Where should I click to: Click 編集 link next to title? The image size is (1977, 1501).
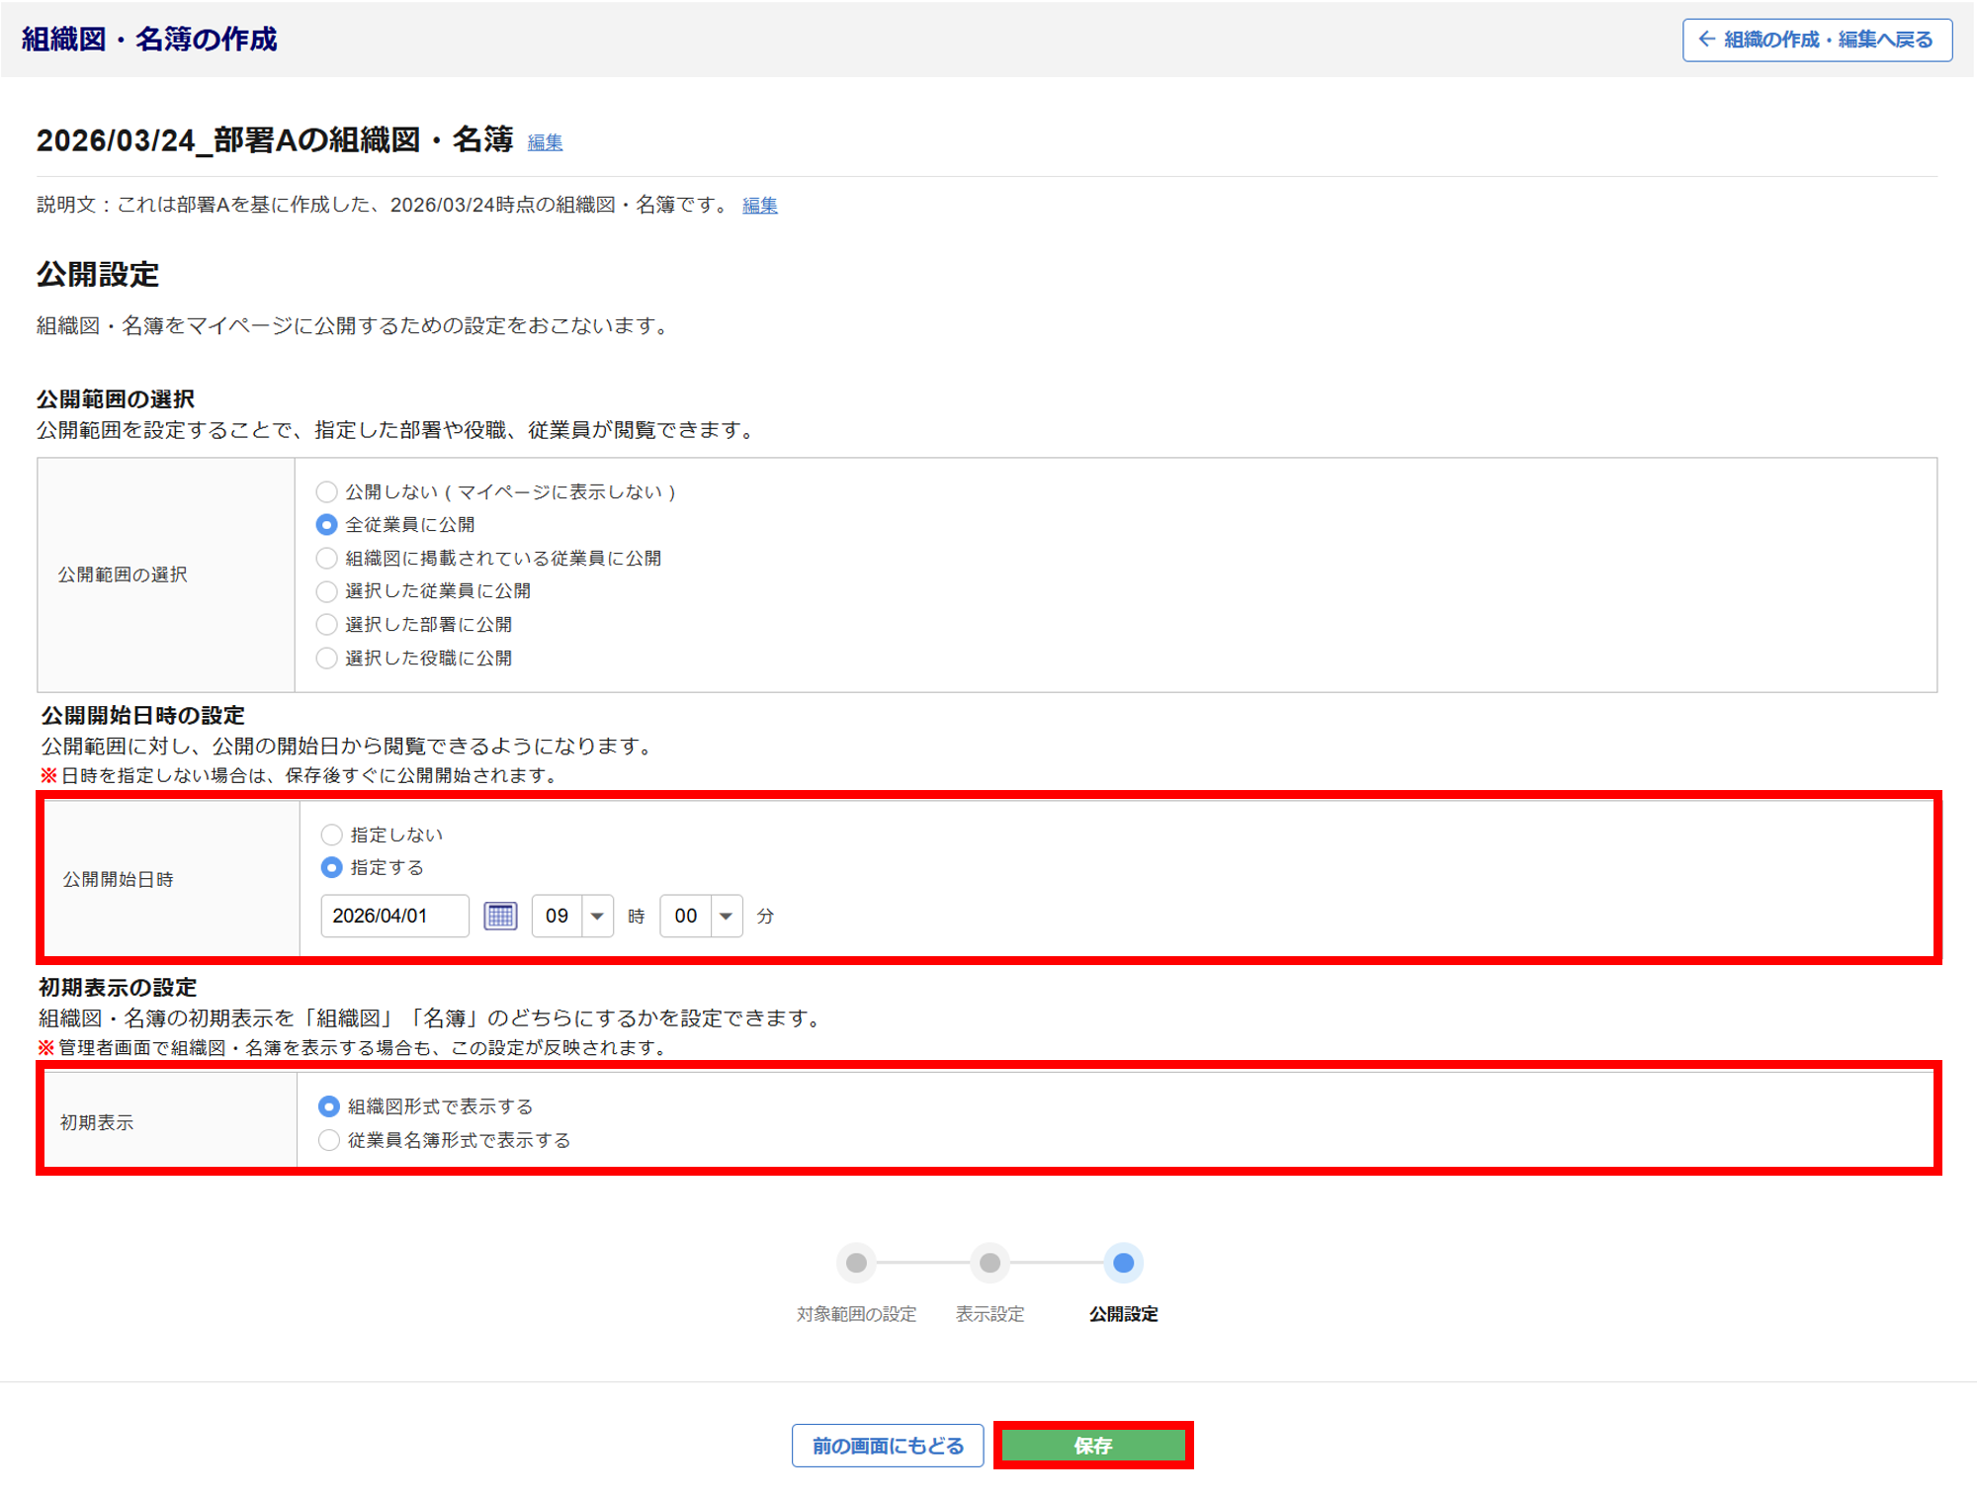click(x=545, y=142)
